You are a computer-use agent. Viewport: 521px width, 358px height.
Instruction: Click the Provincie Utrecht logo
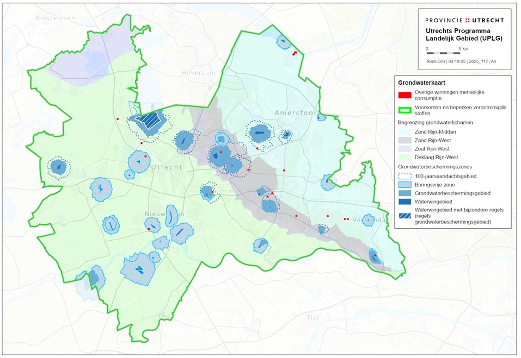click(x=464, y=20)
